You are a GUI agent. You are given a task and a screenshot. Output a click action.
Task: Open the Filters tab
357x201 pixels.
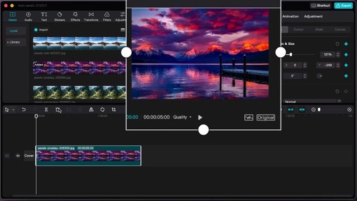coord(107,17)
